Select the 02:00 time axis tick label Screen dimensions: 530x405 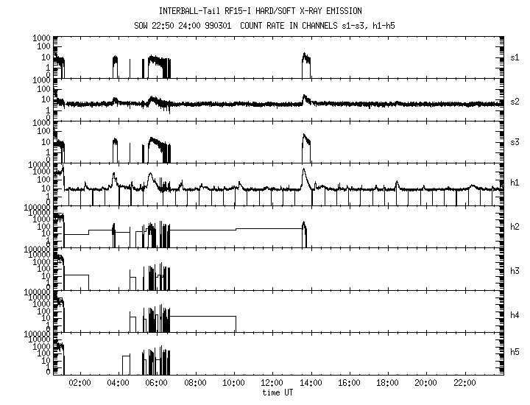[80, 383]
